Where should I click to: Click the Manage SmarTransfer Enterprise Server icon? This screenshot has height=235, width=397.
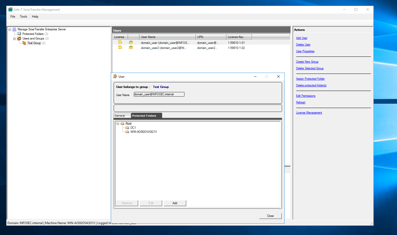pyautogui.click(x=14, y=29)
